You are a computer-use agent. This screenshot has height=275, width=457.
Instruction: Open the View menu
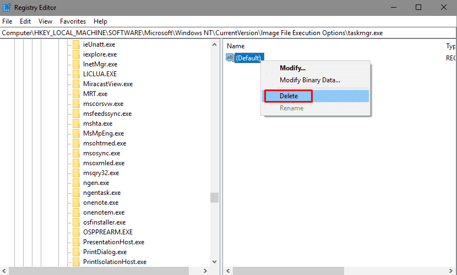[x=46, y=21]
